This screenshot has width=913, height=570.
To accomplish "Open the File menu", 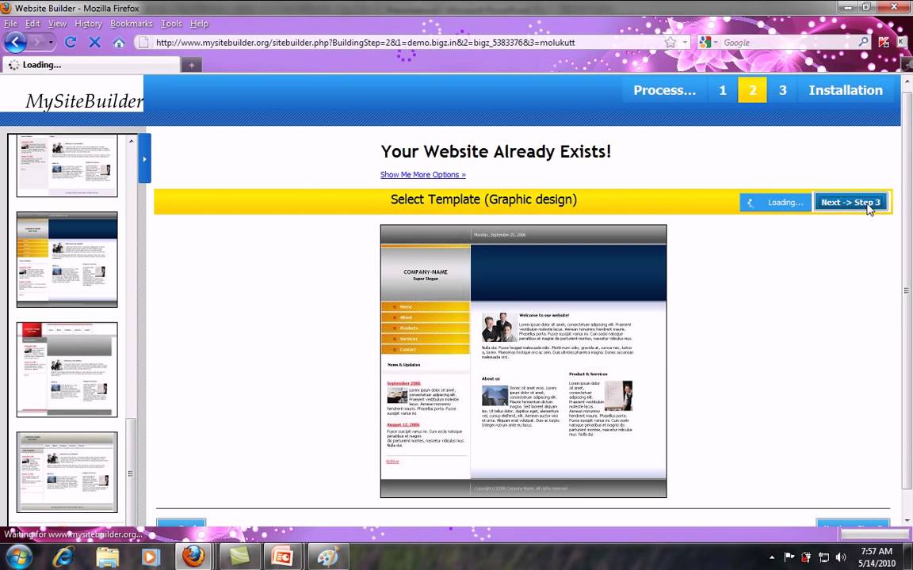I will [10, 24].
